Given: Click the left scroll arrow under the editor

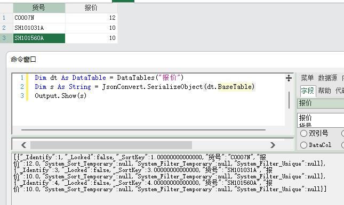Looking at the screenshot, I should pos(24,145).
